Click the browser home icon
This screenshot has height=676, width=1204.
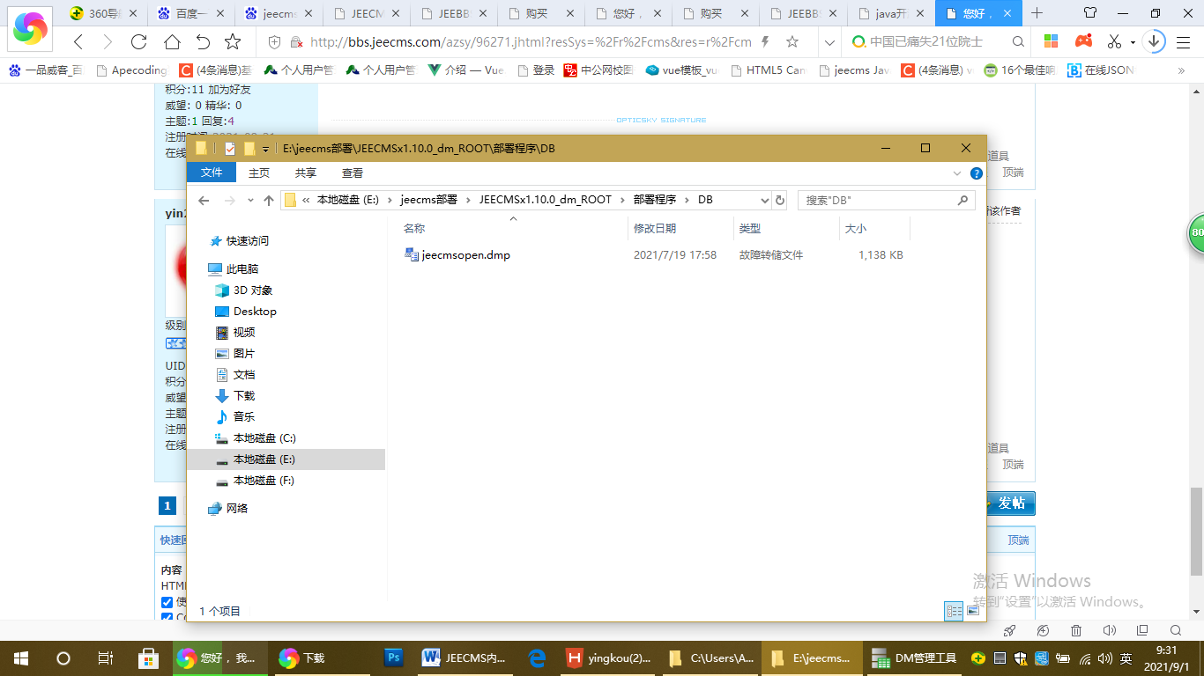pos(172,42)
